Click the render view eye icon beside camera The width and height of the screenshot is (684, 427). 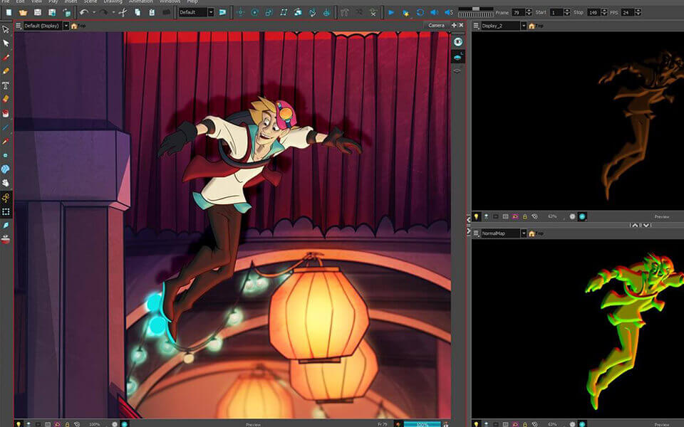[x=457, y=42]
